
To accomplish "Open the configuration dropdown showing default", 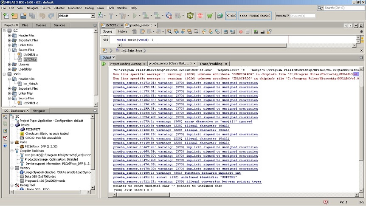I will coord(76,16).
